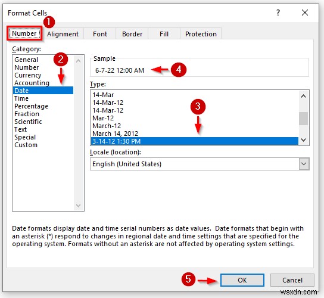The image size is (324, 298).
Task: Click the Cancel button
Action: (x=292, y=280)
